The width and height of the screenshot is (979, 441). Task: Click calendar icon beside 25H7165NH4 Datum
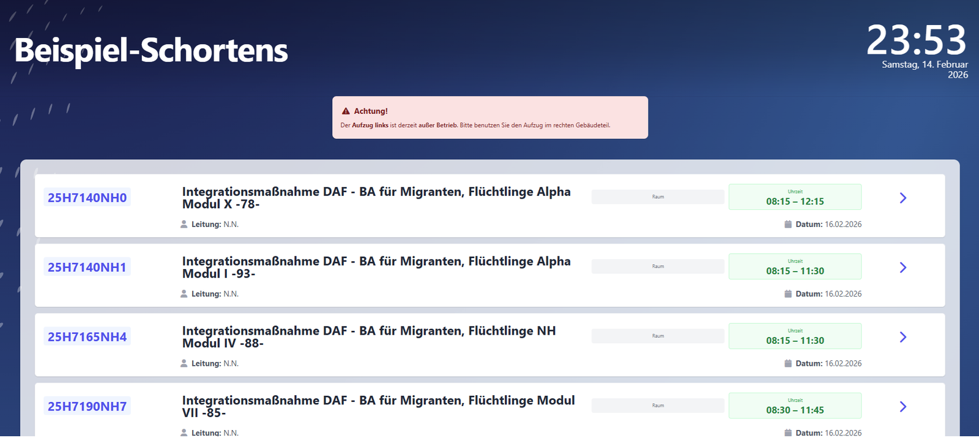[788, 363]
